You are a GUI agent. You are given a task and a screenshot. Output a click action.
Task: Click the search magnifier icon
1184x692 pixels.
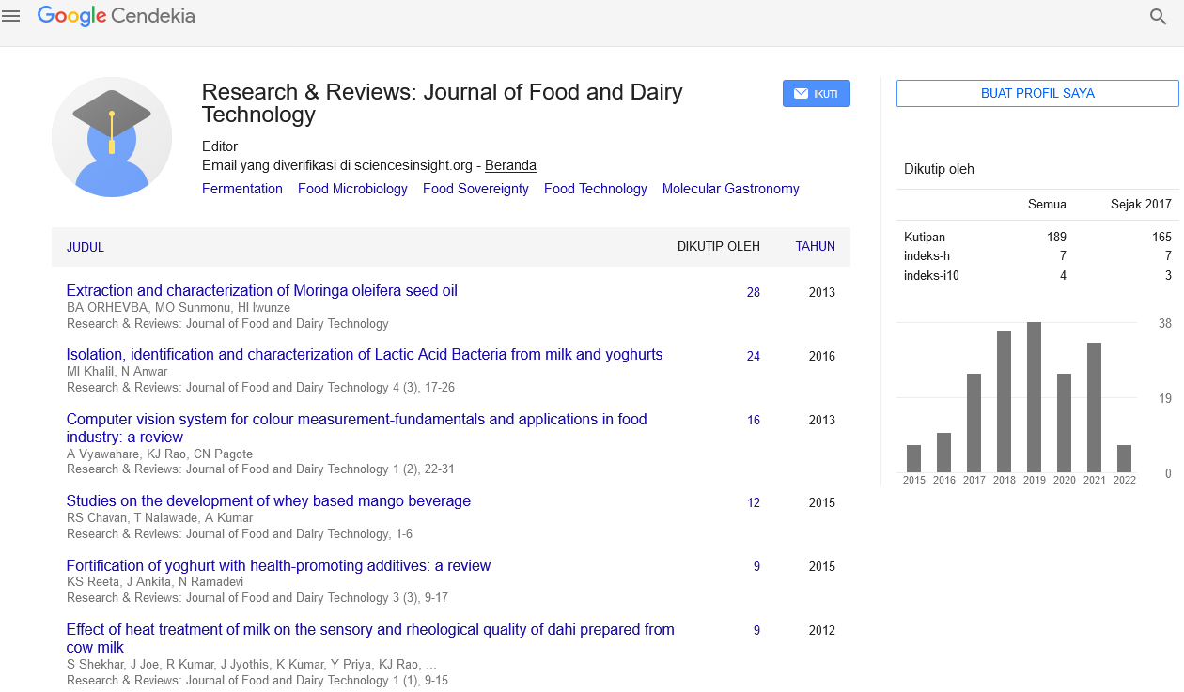pyautogui.click(x=1158, y=16)
